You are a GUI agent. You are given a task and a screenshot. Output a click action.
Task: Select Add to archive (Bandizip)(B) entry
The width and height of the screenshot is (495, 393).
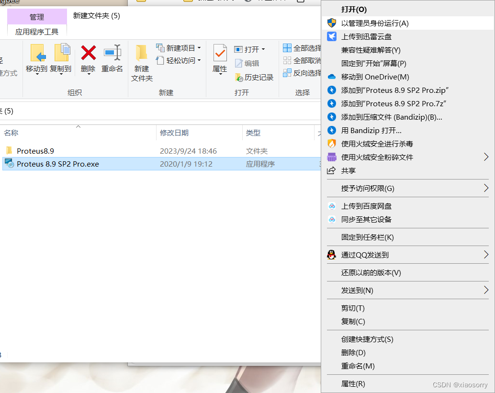[x=408, y=117]
